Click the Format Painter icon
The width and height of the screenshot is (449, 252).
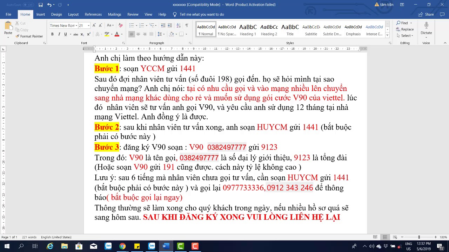click(x=18, y=36)
